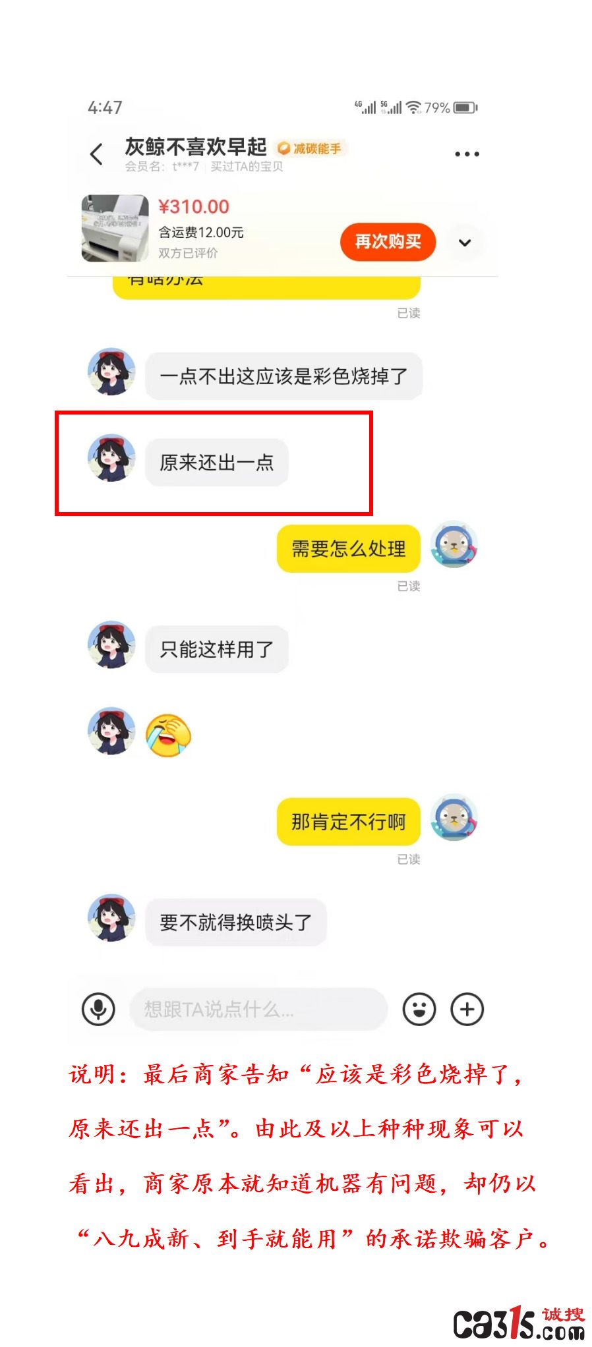
Task: Tap the username 灰鲸不喜欢早起
Action: [x=196, y=146]
